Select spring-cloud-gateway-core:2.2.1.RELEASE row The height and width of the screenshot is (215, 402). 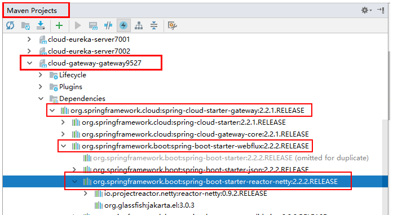pyautogui.click(x=195, y=134)
